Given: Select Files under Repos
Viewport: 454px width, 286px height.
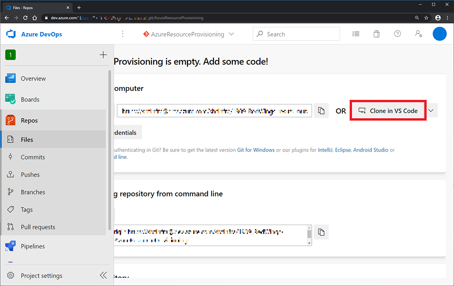Looking at the screenshot, I should 55,139.
